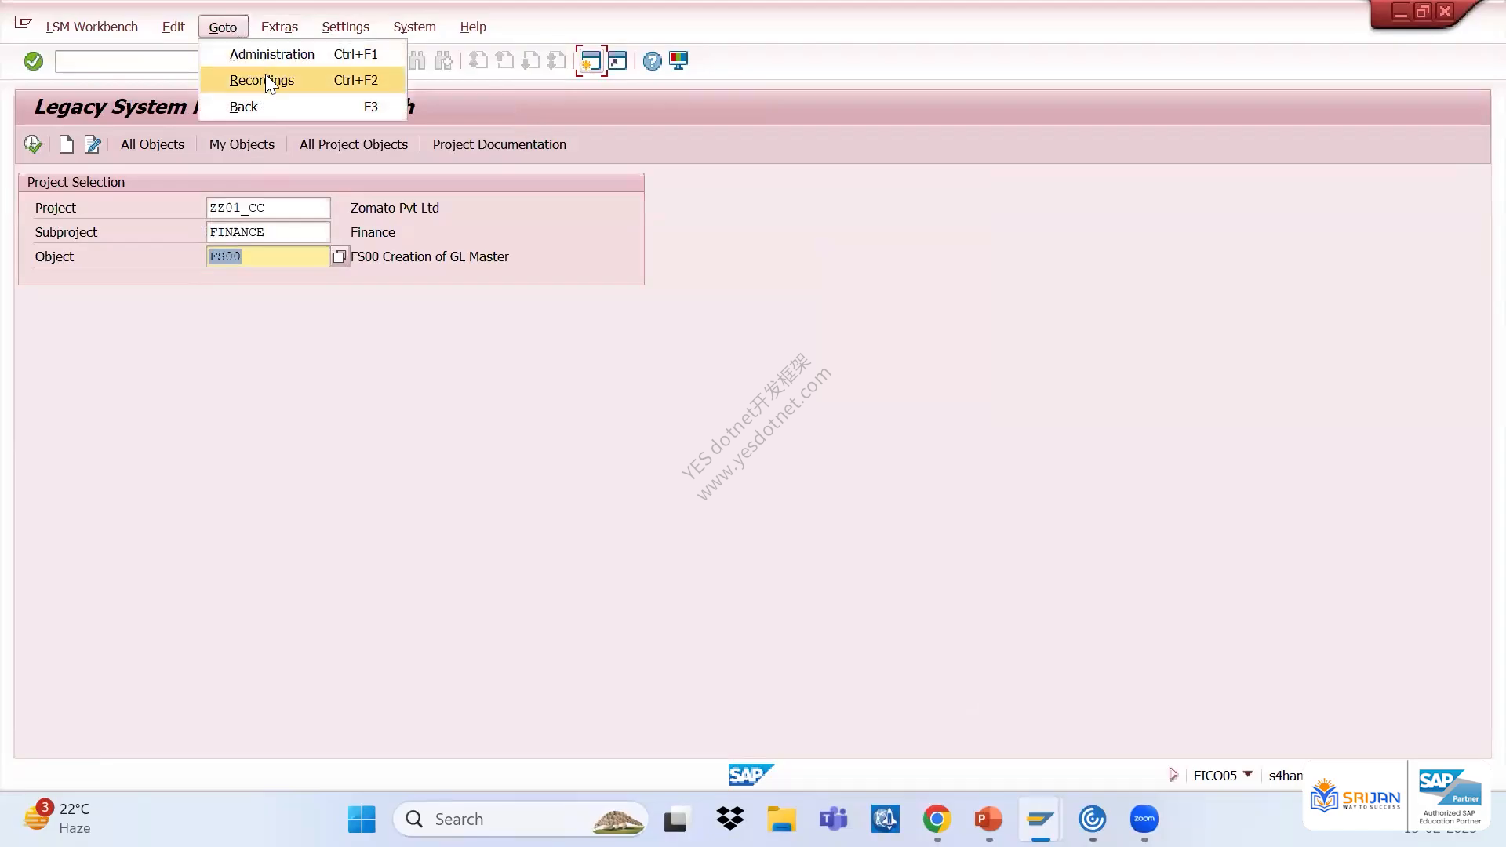Open the Object field value help button

click(x=339, y=256)
